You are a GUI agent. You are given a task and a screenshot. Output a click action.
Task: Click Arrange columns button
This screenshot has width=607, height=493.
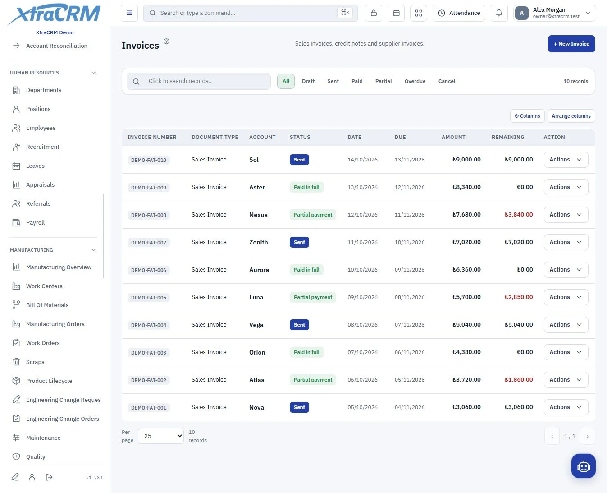571,116
